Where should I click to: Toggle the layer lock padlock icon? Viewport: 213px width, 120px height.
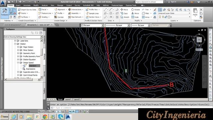click(166, 17)
